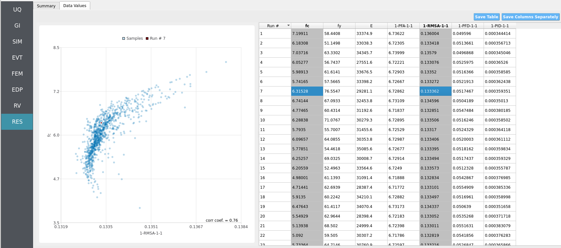This screenshot has width=561, height=248.
Task: Click fy cell 69.0325 in row 14
Action: pyautogui.click(x=339, y=158)
